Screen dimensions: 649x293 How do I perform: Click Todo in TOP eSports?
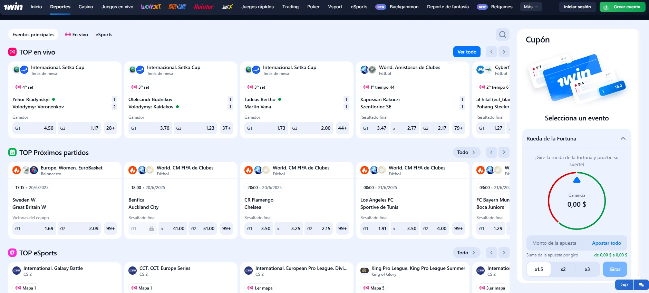point(466,253)
